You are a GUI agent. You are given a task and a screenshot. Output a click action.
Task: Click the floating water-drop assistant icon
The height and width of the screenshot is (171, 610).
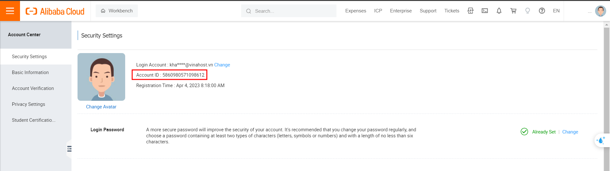pyautogui.click(x=601, y=140)
